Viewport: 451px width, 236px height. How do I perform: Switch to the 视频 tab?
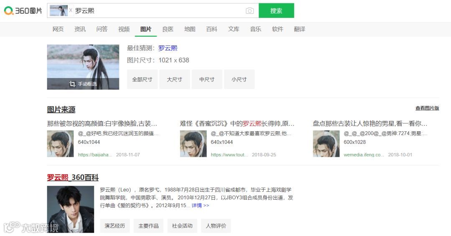point(124,29)
